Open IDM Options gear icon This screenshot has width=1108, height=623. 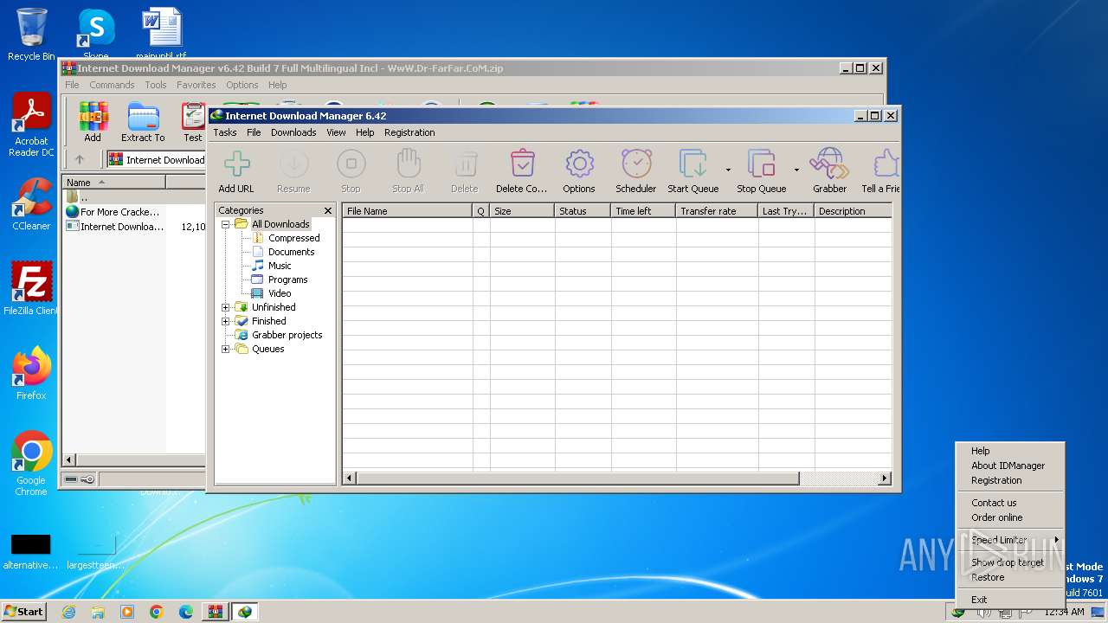tap(579, 164)
